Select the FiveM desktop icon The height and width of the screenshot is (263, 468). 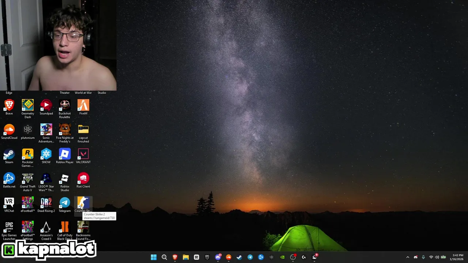[83, 107]
